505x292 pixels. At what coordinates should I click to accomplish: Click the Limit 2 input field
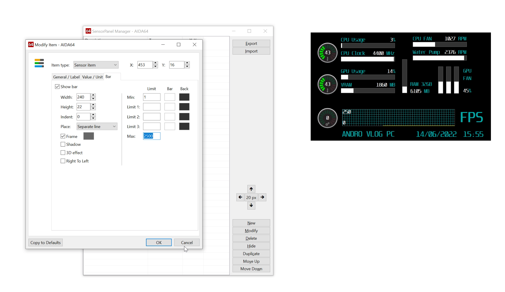(152, 117)
